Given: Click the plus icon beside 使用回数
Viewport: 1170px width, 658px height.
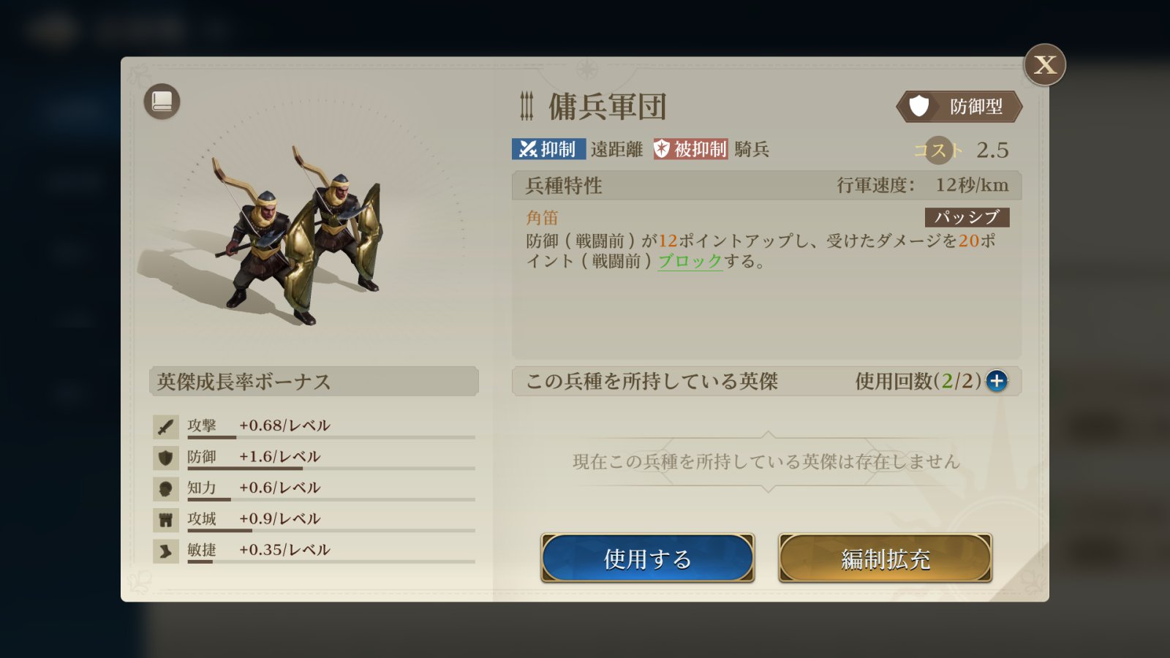Looking at the screenshot, I should (996, 381).
